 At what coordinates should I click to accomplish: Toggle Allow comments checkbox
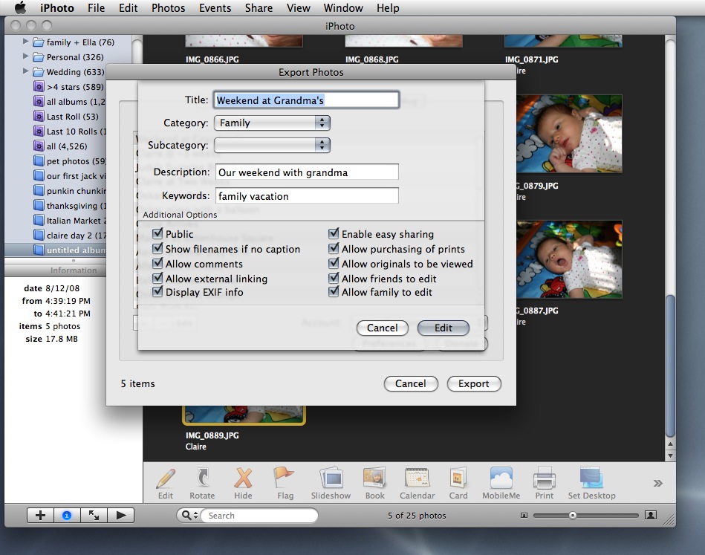pos(157,264)
